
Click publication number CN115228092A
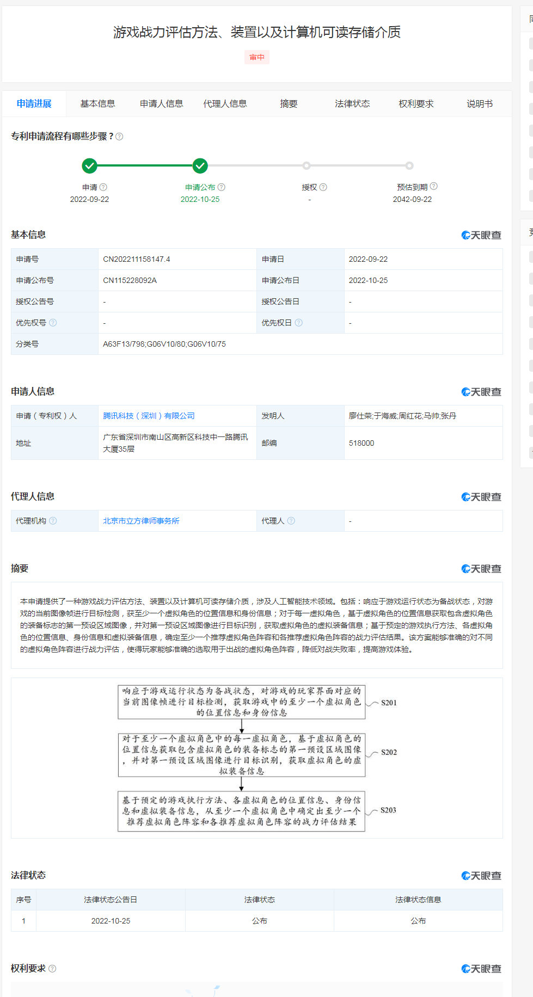[x=130, y=280]
